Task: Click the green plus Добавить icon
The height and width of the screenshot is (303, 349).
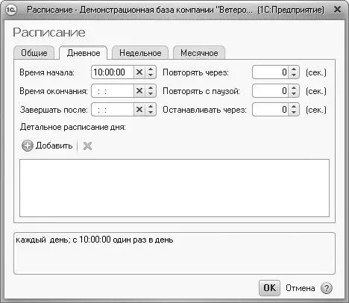Action: pos(28,146)
